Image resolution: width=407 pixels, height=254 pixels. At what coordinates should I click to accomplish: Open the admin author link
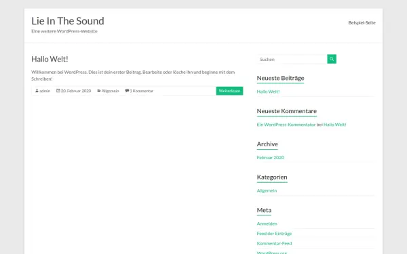click(45, 91)
